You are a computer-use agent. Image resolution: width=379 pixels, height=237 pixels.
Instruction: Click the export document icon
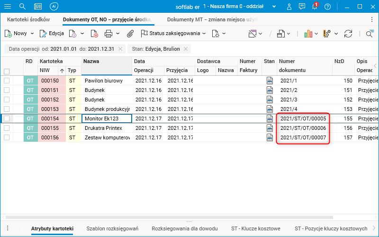pyautogui.click(x=280, y=34)
